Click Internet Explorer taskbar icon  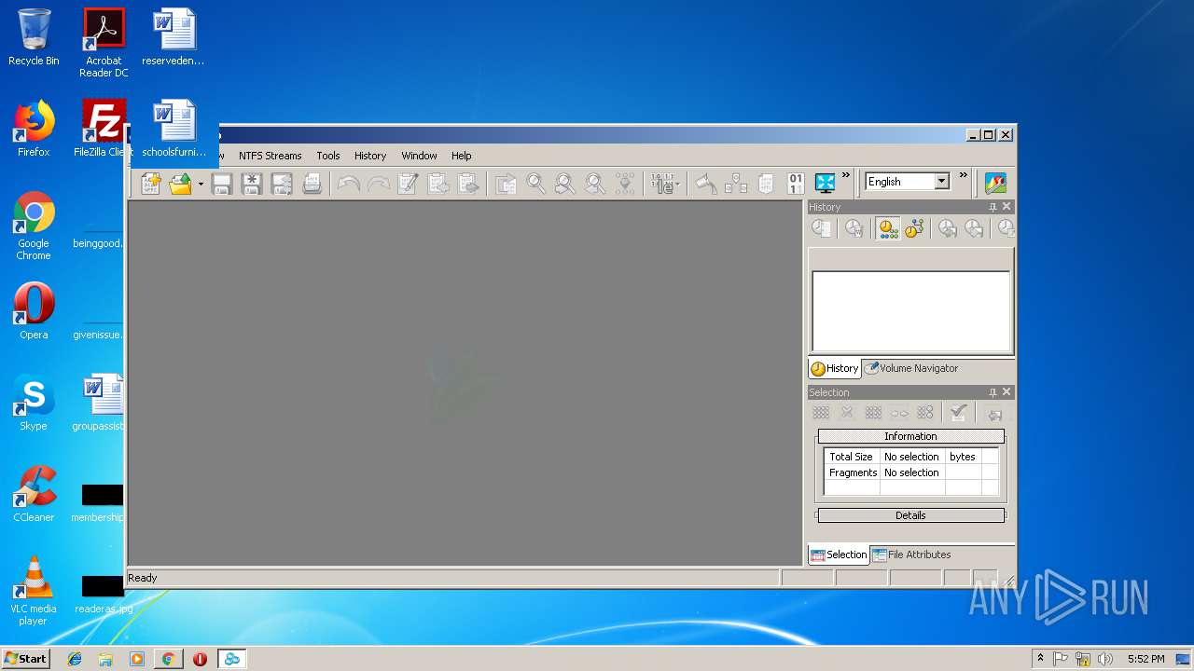[75, 659]
